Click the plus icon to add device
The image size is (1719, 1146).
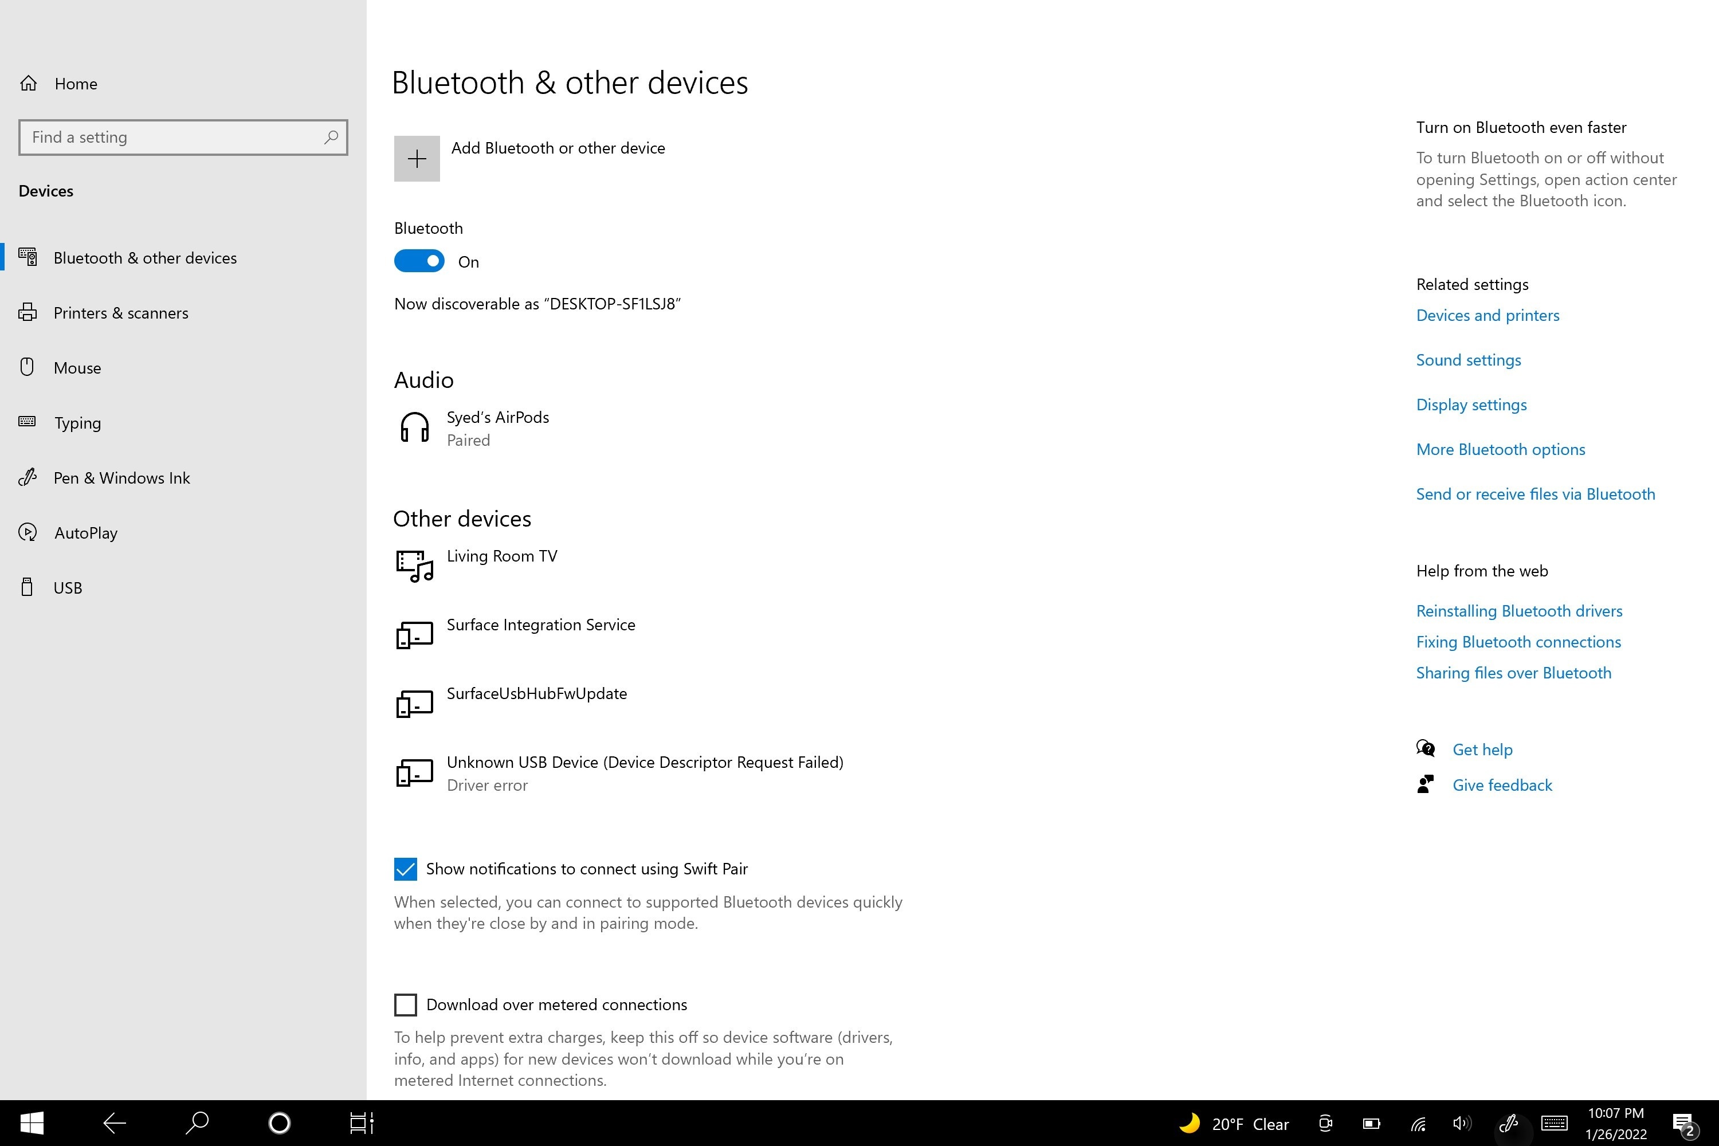pyautogui.click(x=417, y=159)
